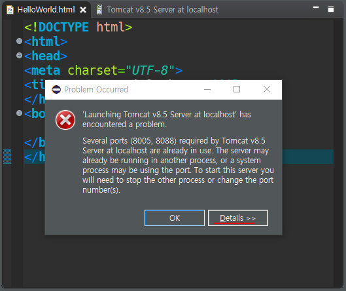Click the red error icon in dialog
This screenshot has width=346, height=291.
65,120
